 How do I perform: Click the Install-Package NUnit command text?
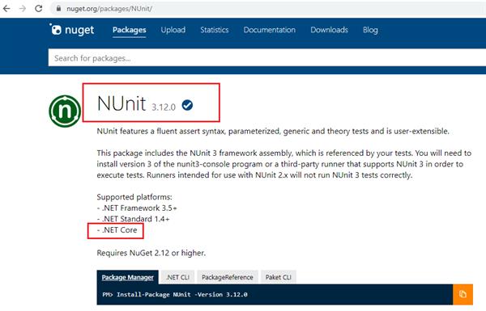point(175,294)
